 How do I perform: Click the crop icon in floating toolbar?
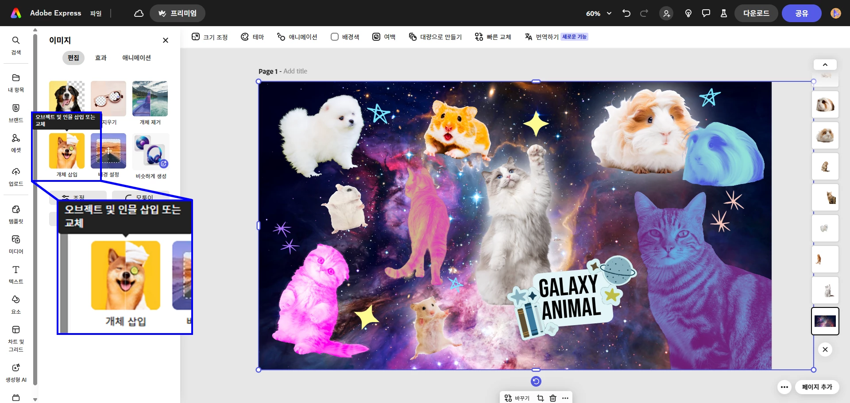(x=540, y=398)
